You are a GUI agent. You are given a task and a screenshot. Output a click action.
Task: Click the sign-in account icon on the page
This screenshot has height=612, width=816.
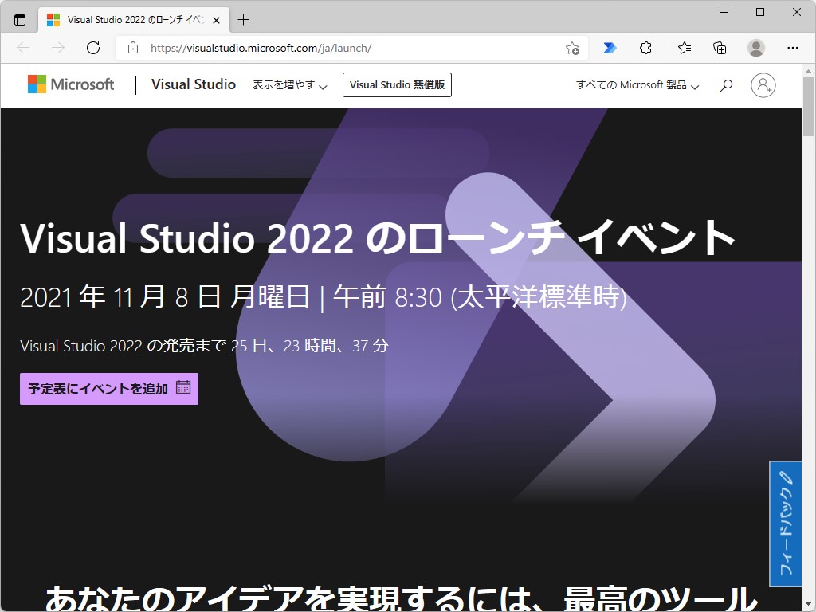click(763, 85)
